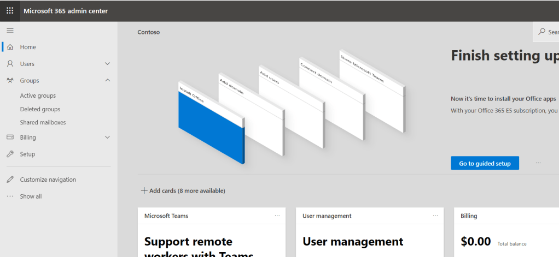Open the app launcher waffle icon
Image resolution: width=559 pixels, height=257 pixels.
pyautogui.click(x=10, y=11)
